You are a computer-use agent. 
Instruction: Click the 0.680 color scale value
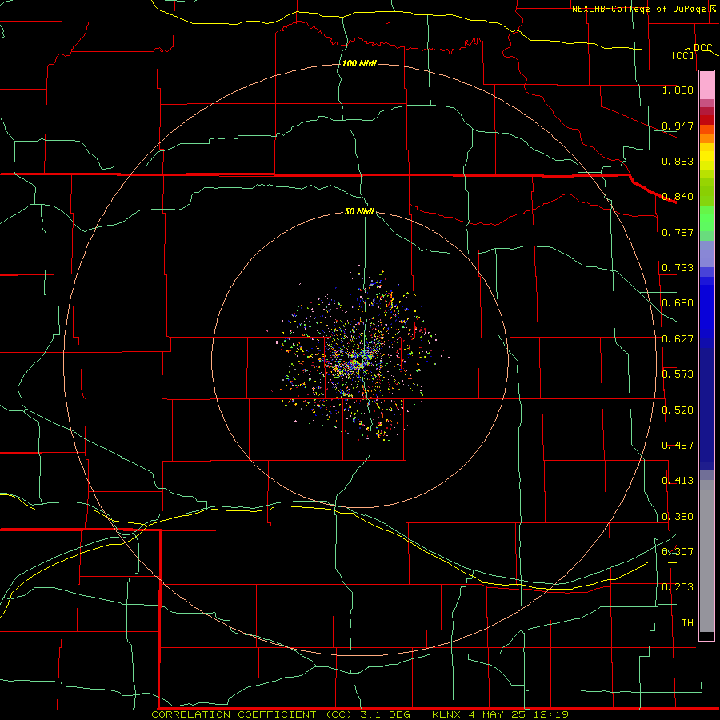coord(678,303)
